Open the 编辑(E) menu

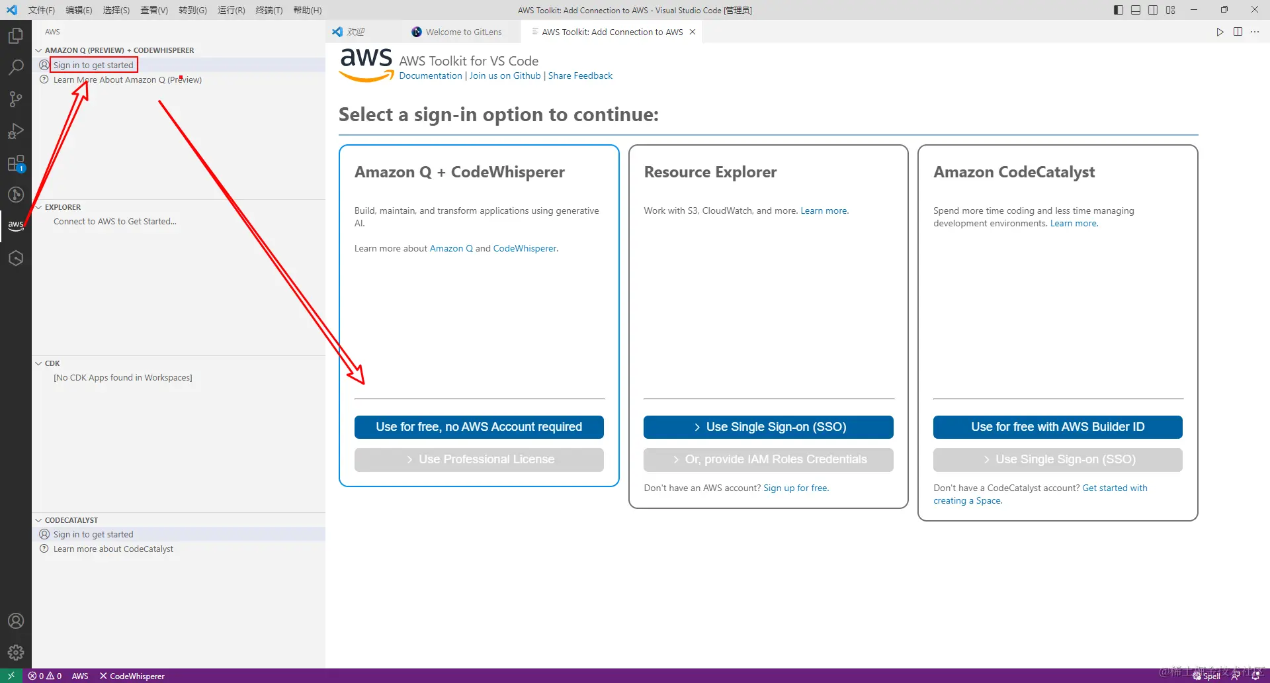pos(79,10)
